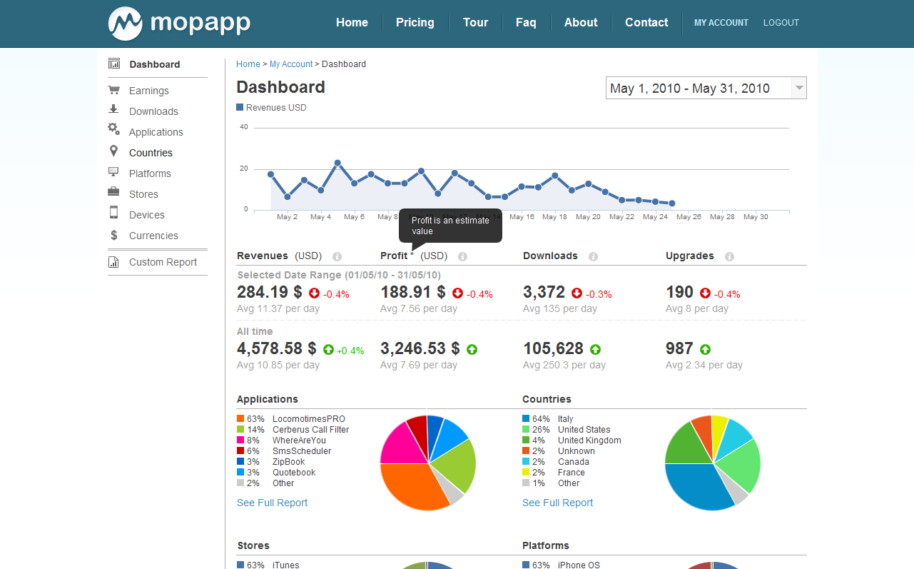Screen dimensions: 914x569
Task: Open See Full Report under Applications
Action: (x=273, y=503)
